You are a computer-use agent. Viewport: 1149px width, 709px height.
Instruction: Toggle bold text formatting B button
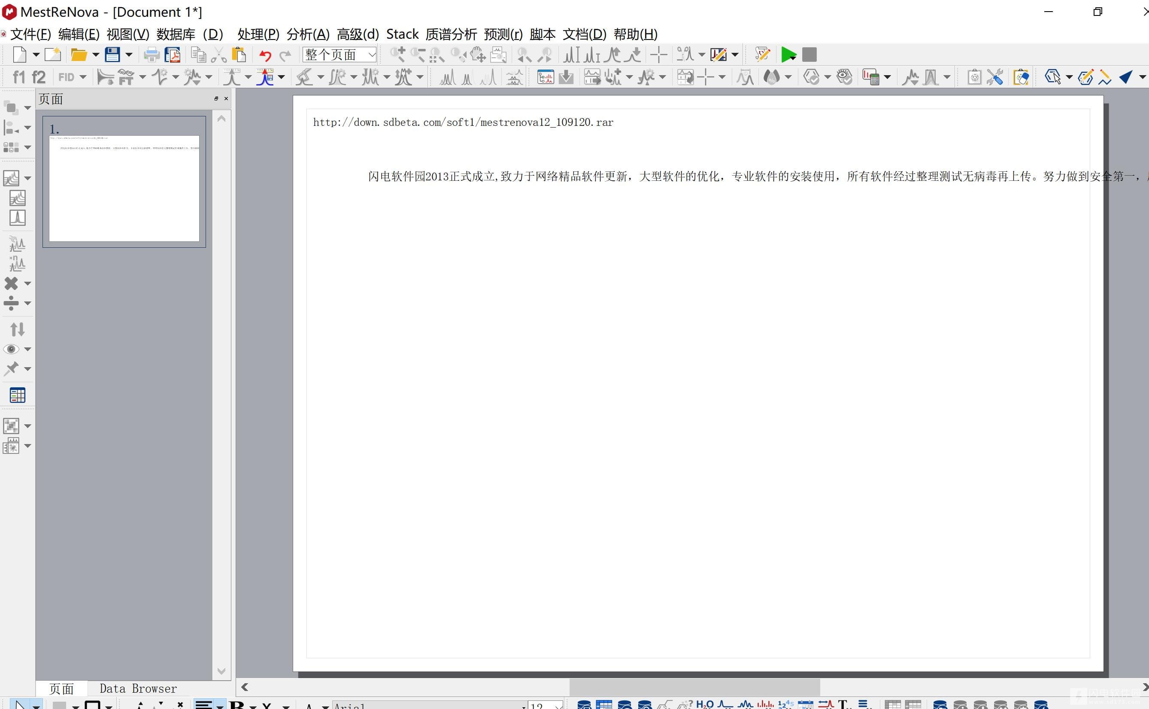coord(238,705)
